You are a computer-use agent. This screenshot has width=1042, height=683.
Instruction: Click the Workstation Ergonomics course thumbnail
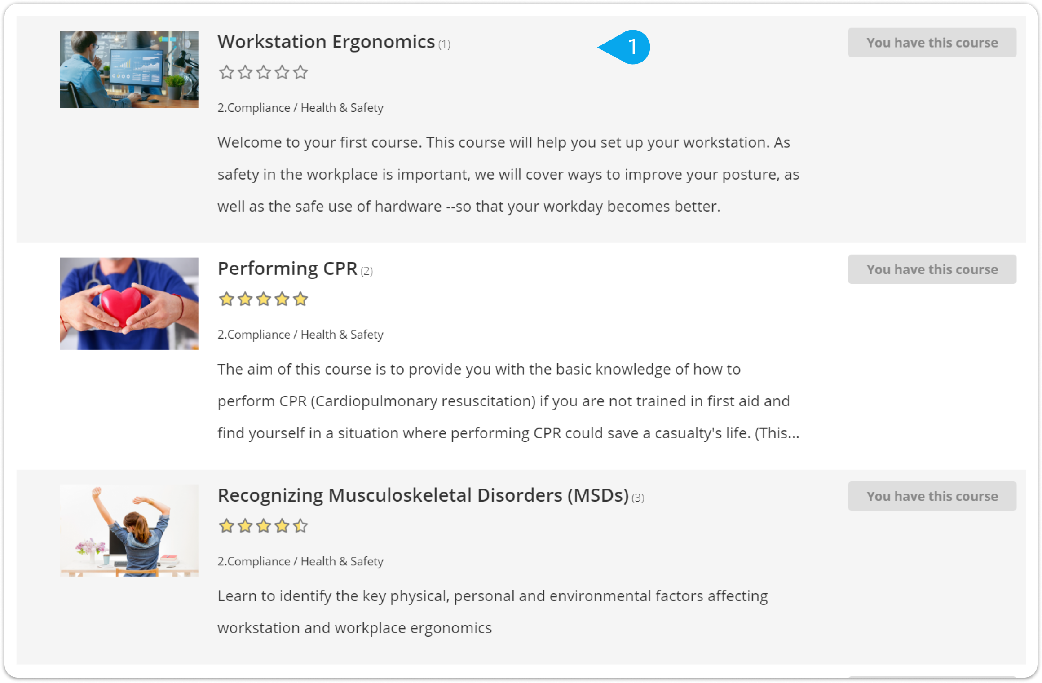129,69
